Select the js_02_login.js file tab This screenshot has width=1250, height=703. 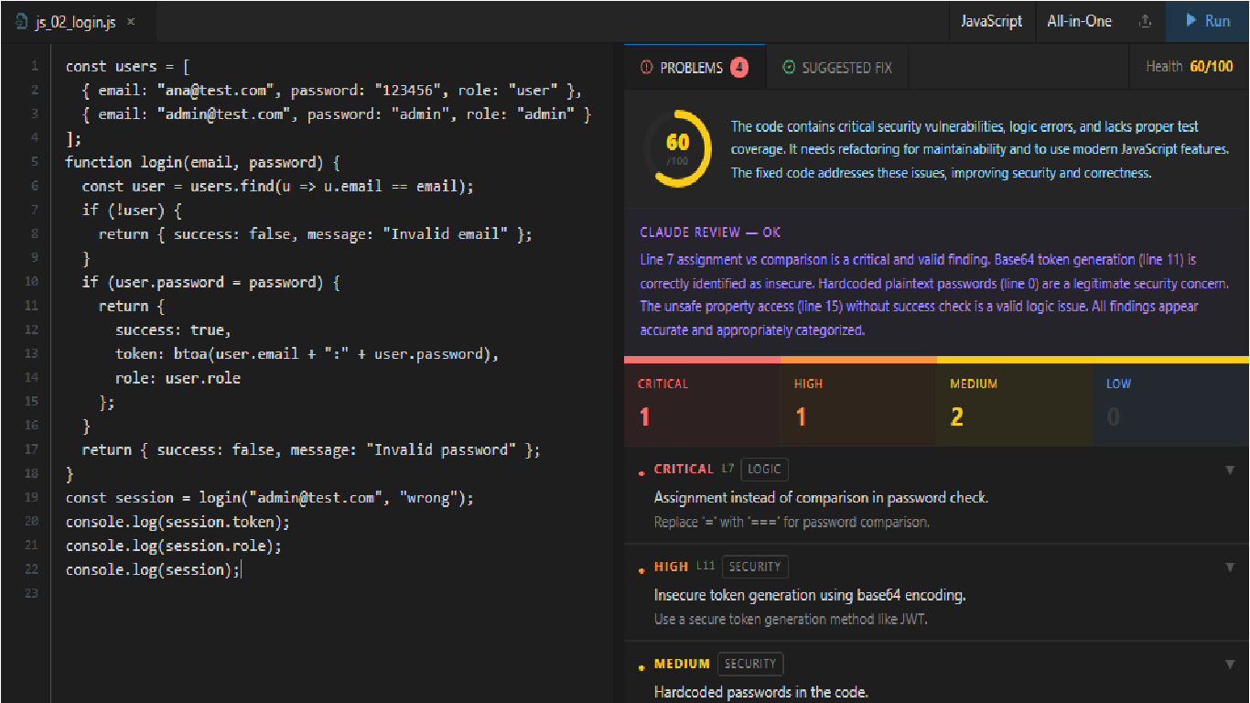[x=77, y=21]
